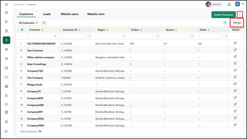247x139 pixels.
Task: Open the three-dot more options menu
Action: pos(240,15)
